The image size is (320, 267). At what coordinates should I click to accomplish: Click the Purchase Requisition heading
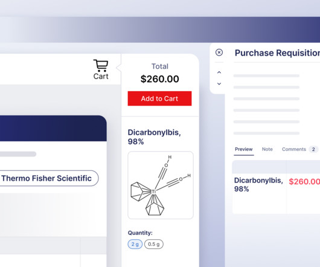pyautogui.click(x=277, y=53)
